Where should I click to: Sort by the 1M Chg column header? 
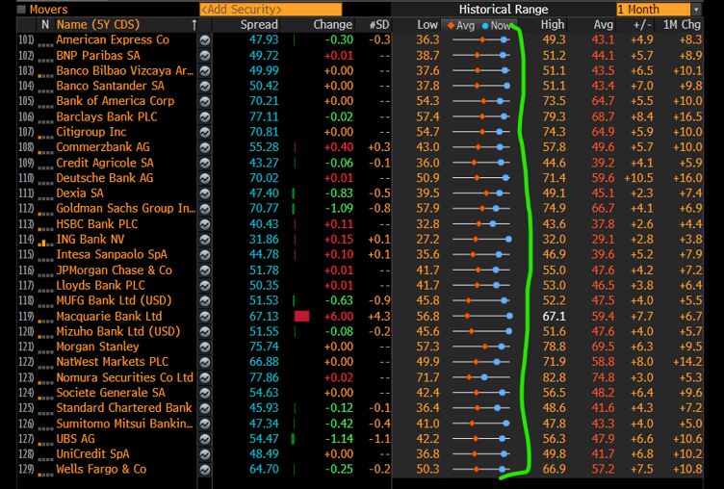coord(682,24)
